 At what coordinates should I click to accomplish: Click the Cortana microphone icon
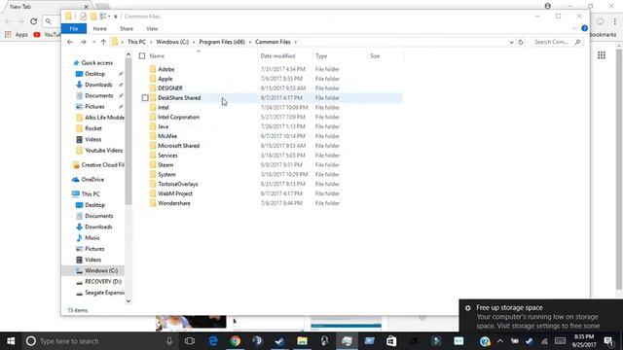click(169, 341)
